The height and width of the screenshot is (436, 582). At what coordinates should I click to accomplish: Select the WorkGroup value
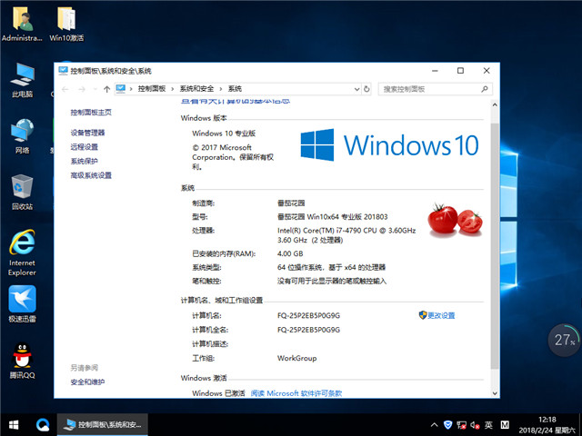click(297, 358)
